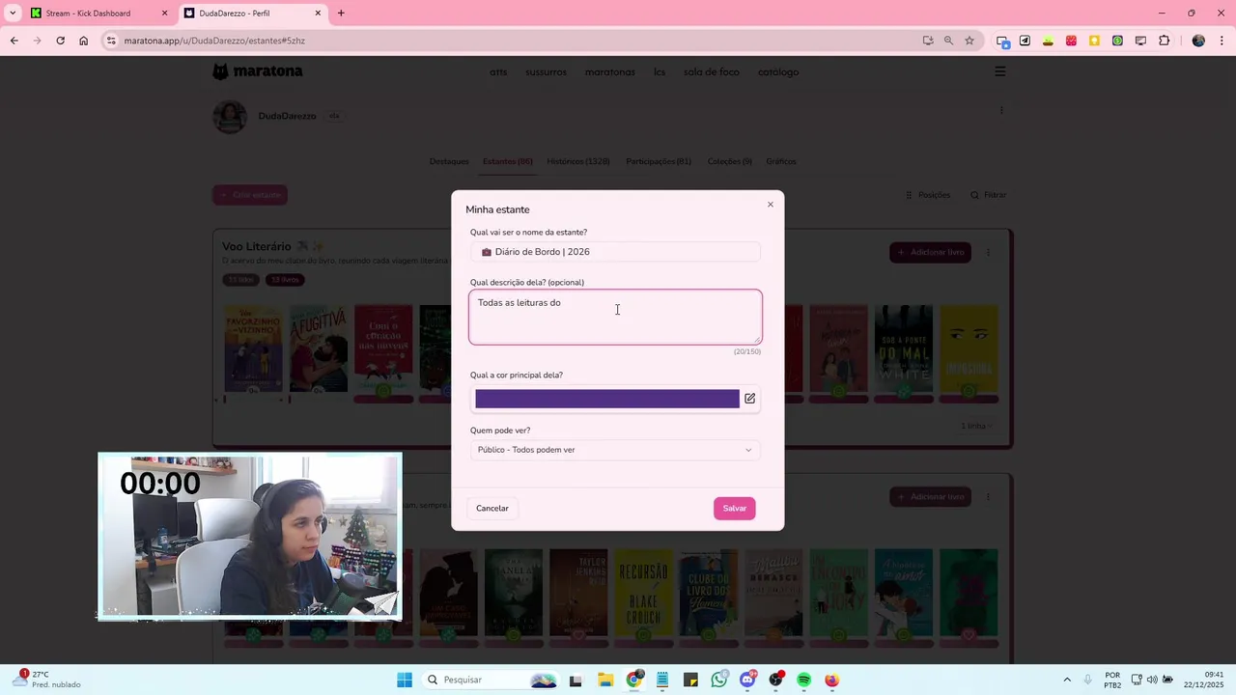The width and height of the screenshot is (1236, 695).
Task: Click the Posições button
Action: coord(928,195)
